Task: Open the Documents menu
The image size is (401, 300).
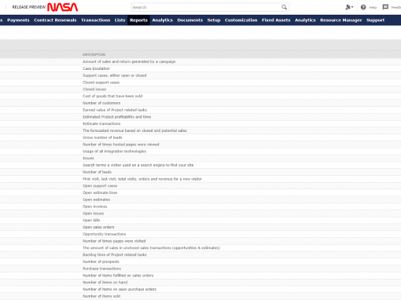Action: [190, 20]
